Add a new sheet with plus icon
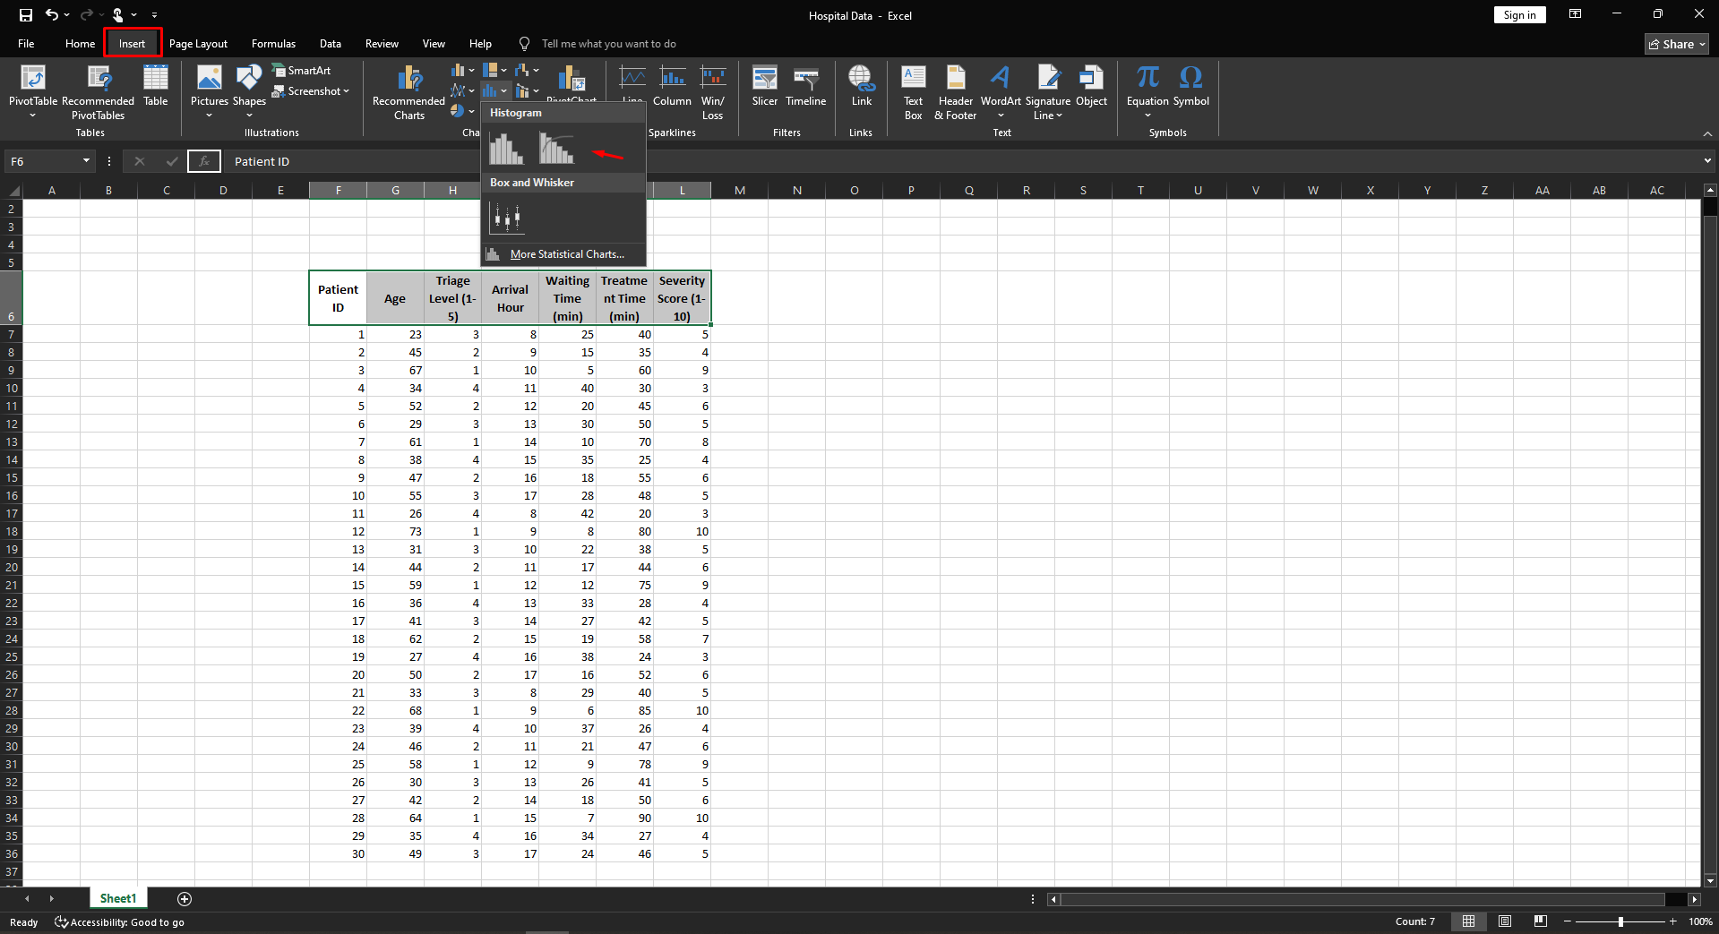This screenshot has height=934, width=1719. (185, 898)
